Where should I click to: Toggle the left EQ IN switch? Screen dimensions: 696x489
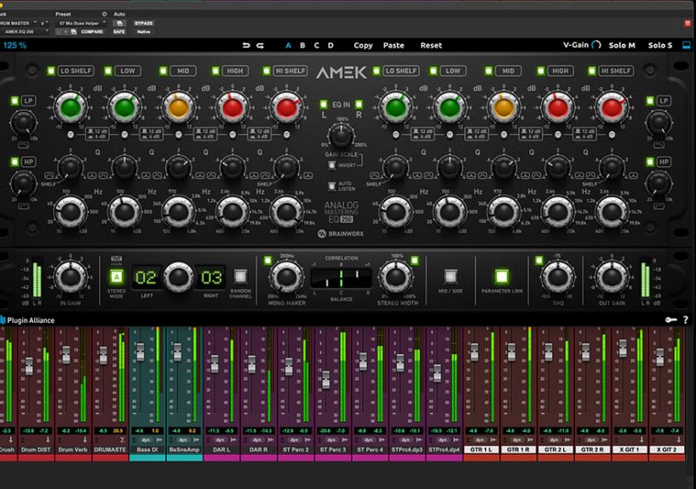tap(323, 105)
